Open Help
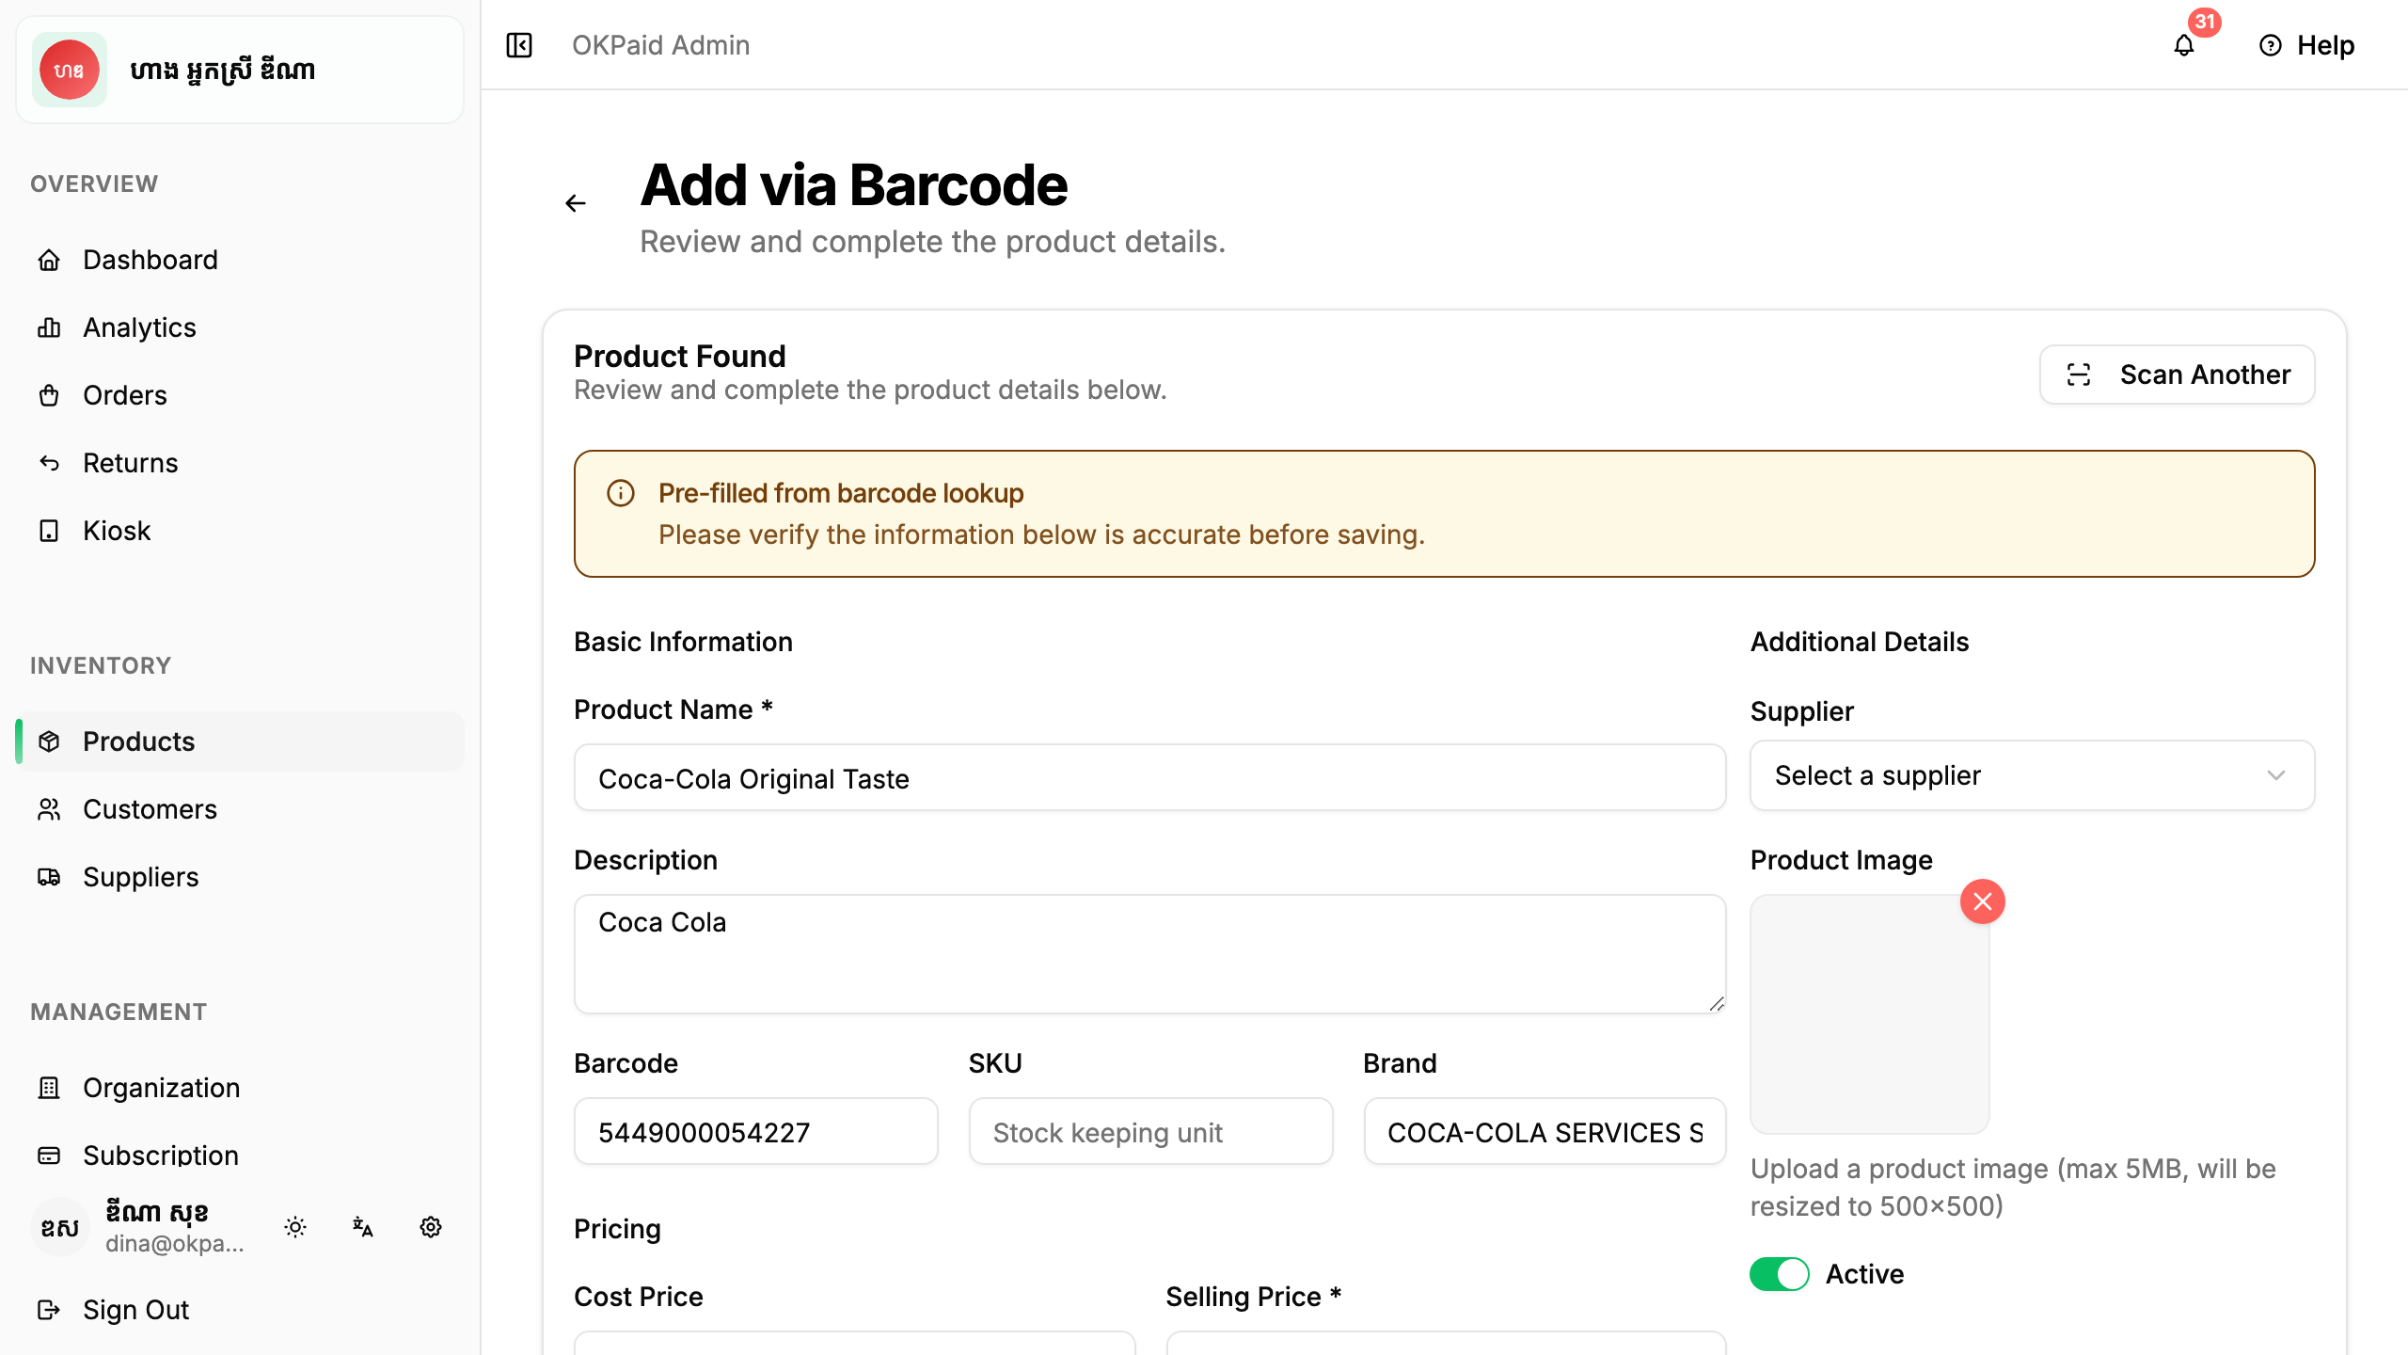Screen dimensions: 2408x1355 2306,45
